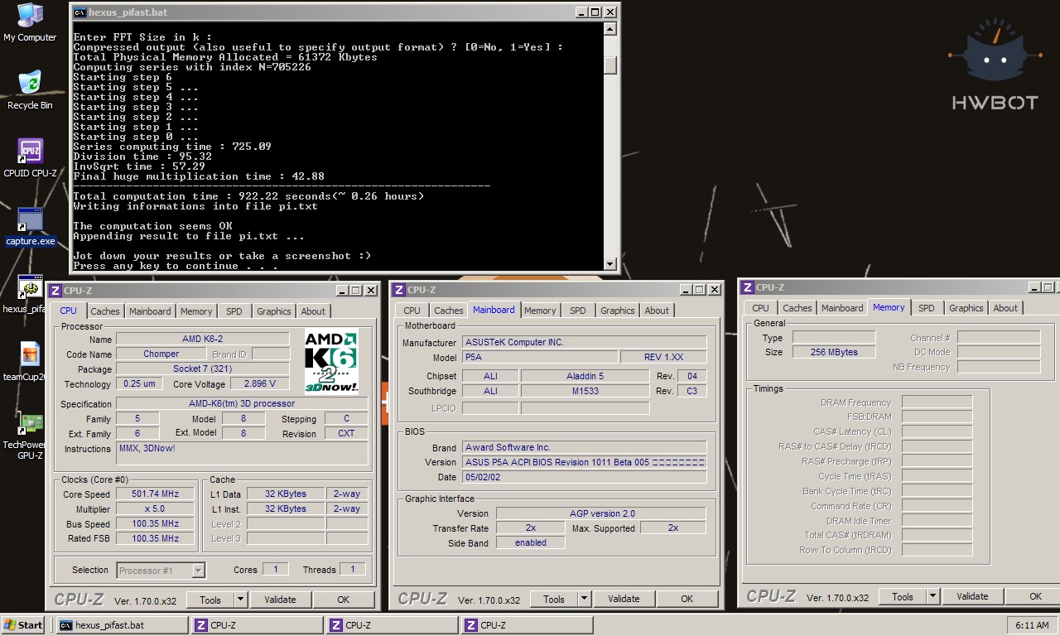
Task: Click Tools button in right CPU-Z window
Action: (903, 596)
